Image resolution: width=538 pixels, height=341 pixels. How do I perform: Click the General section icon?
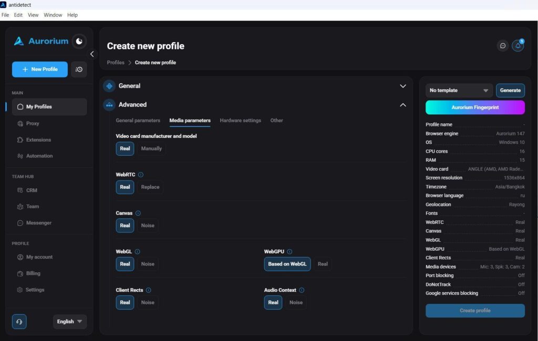click(109, 86)
